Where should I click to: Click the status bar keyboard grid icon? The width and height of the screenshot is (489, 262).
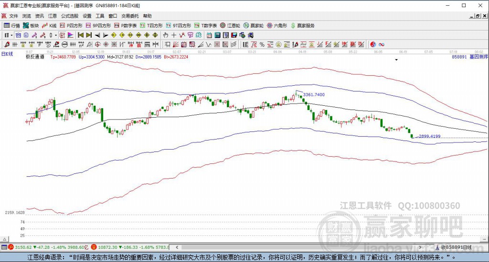pyautogui.click(x=4, y=247)
